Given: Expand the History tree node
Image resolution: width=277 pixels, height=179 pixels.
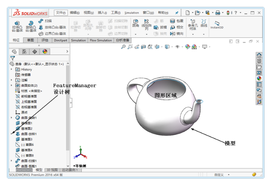Looking at the screenshot, I should pyautogui.click(x=12, y=69).
